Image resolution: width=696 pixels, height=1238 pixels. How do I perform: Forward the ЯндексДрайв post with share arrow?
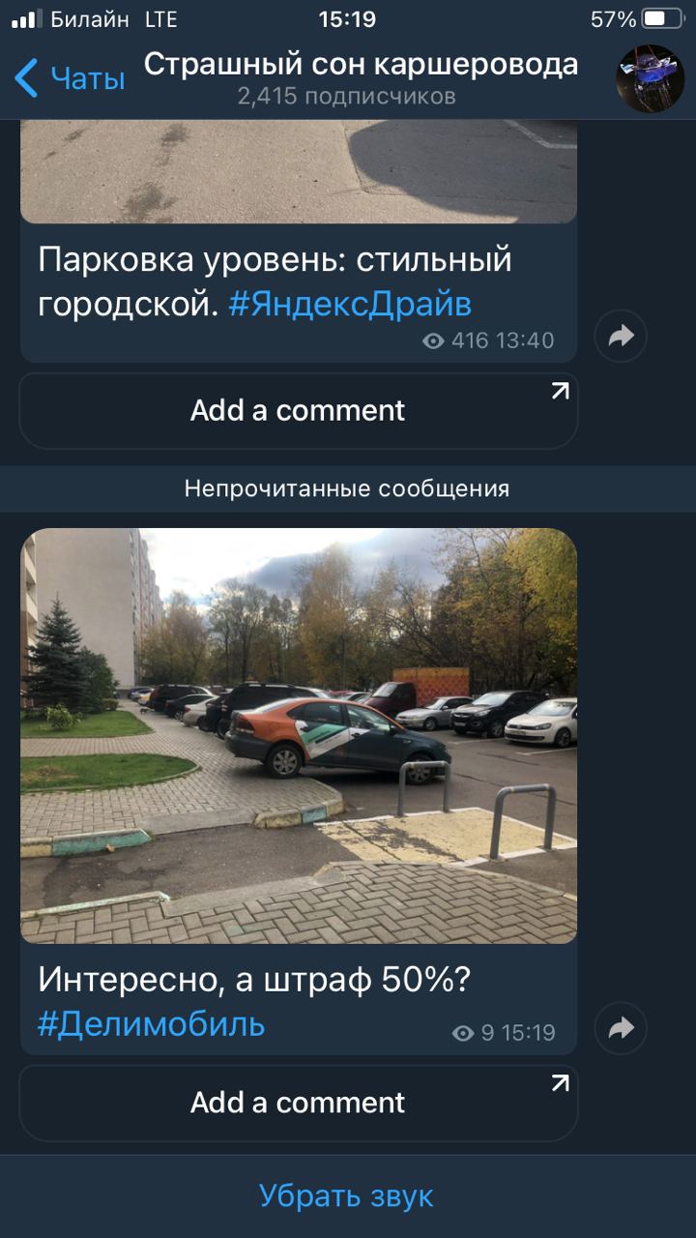click(621, 336)
